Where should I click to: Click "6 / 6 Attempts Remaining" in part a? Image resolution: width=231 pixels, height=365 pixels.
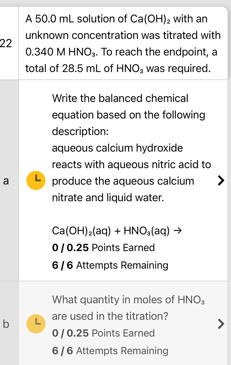click(x=110, y=265)
